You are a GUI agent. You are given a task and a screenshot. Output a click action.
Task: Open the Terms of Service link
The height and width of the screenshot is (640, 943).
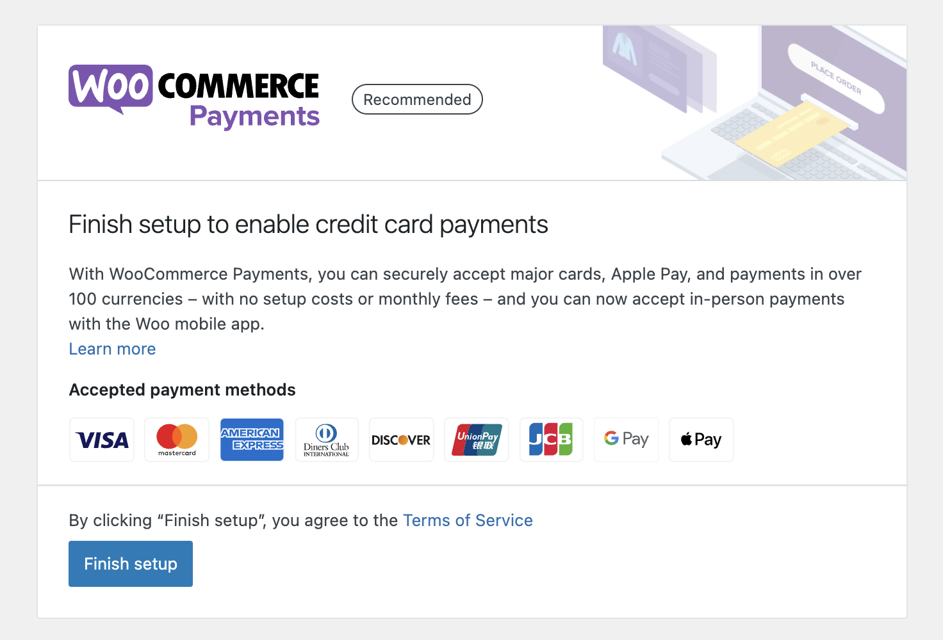(x=468, y=520)
